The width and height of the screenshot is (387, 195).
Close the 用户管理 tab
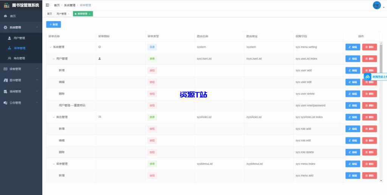[68, 14]
